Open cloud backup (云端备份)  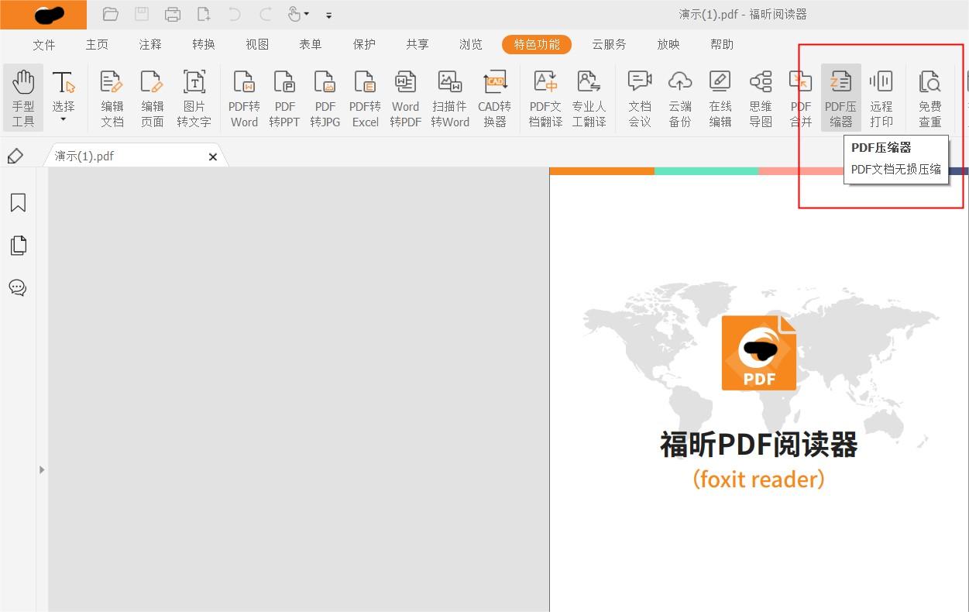(680, 98)
